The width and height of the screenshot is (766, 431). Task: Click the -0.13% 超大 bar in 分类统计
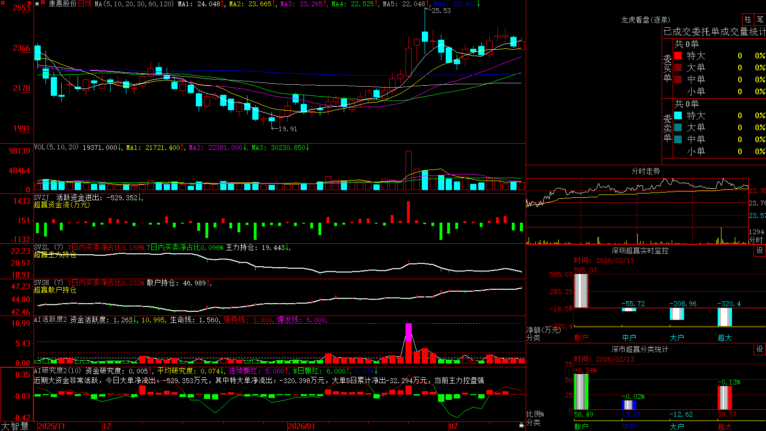click(725, 397)
